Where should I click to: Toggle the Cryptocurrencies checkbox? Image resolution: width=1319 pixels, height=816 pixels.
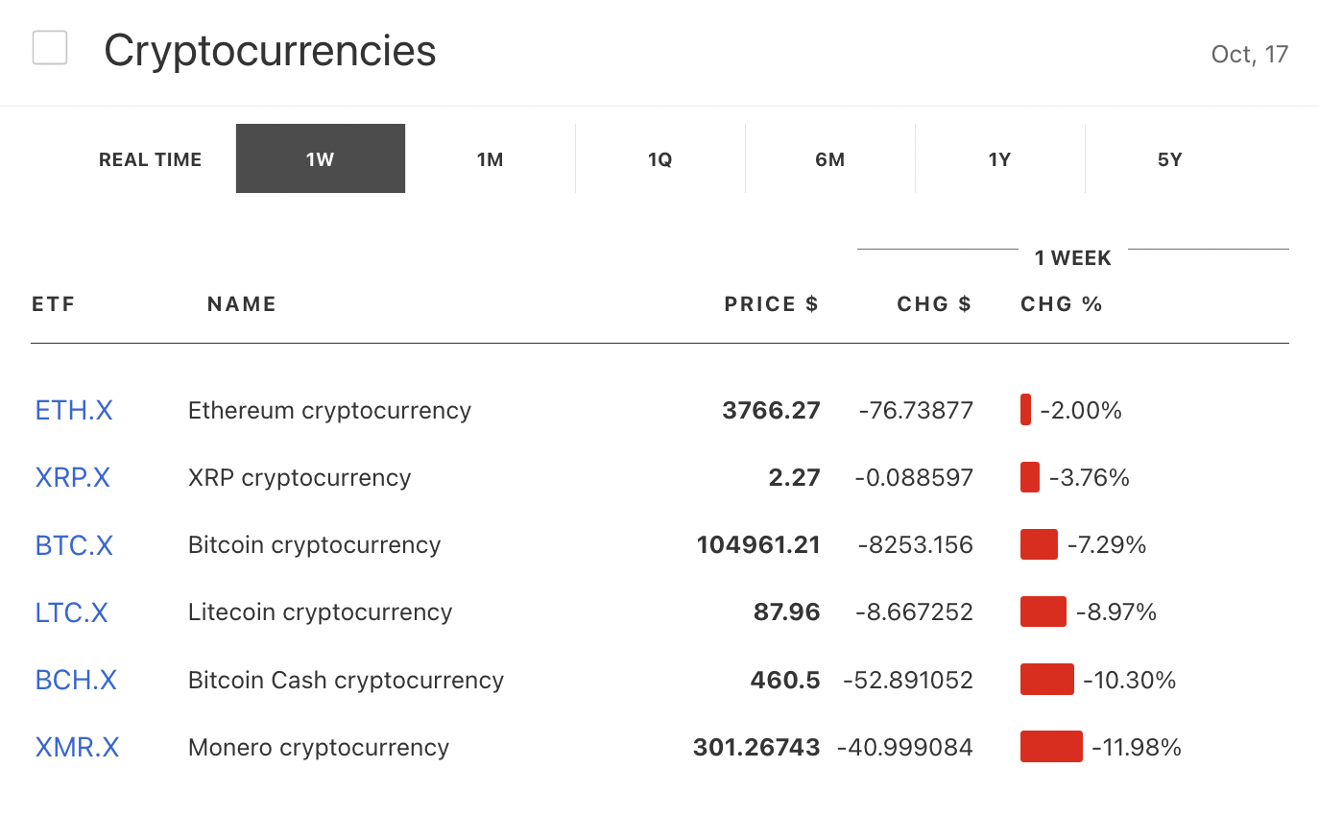tap(50, 48)
